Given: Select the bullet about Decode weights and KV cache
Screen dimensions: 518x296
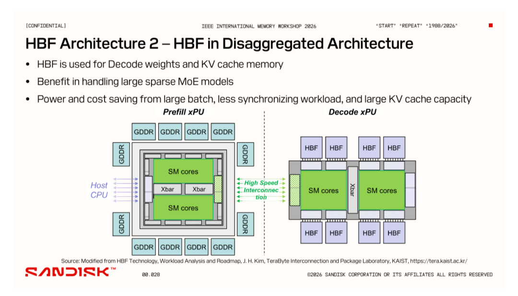Looking at the screenshot, I should tap(160, 64).
